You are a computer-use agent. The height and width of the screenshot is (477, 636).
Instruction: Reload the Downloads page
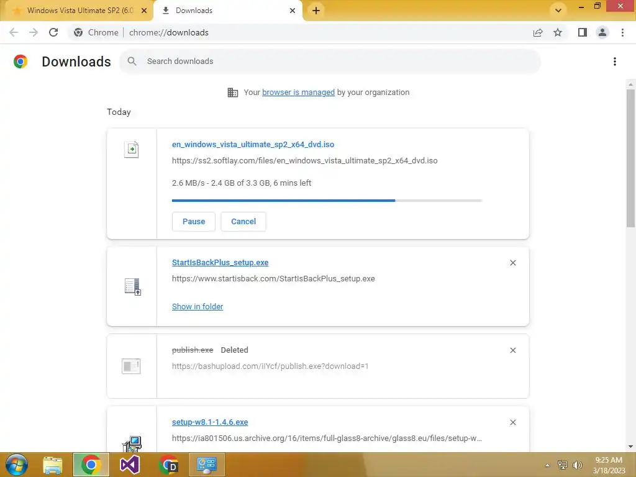click(x=53, y=32)
